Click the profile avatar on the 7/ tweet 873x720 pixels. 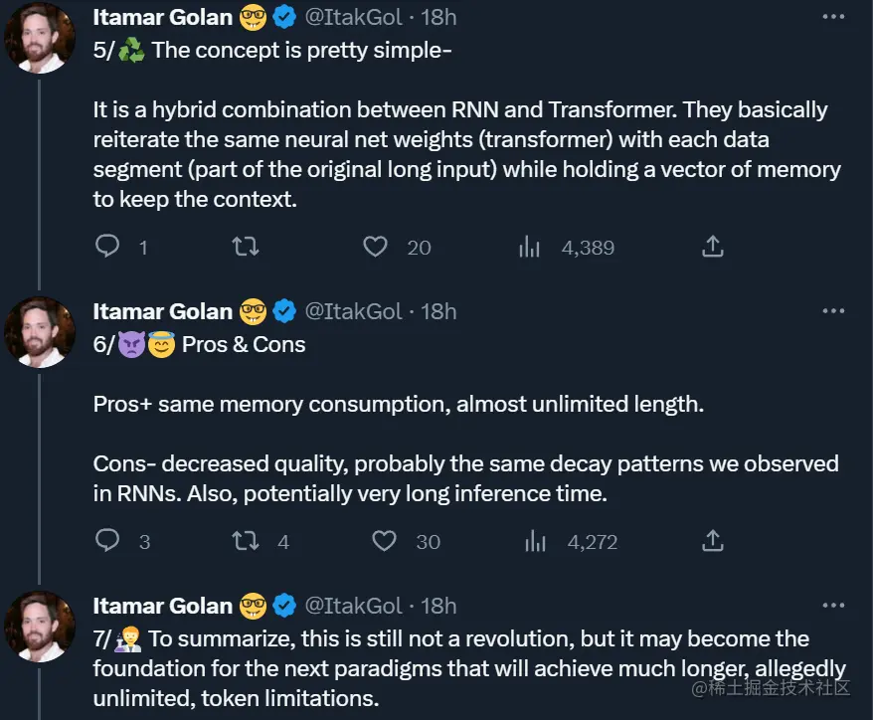[x=41, y=627]
